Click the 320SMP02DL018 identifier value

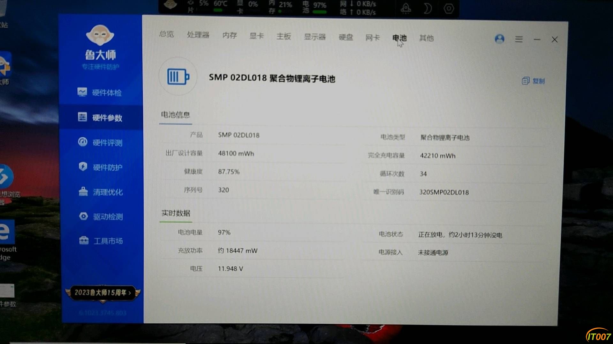(x=444, y=192)
